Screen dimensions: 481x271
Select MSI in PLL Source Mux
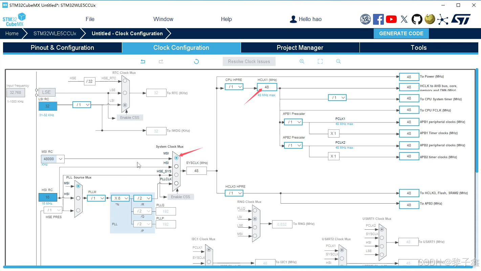click(x=78, y=186)
